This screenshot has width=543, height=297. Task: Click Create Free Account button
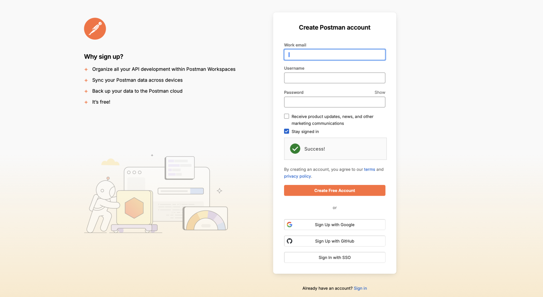pos(335,190)
